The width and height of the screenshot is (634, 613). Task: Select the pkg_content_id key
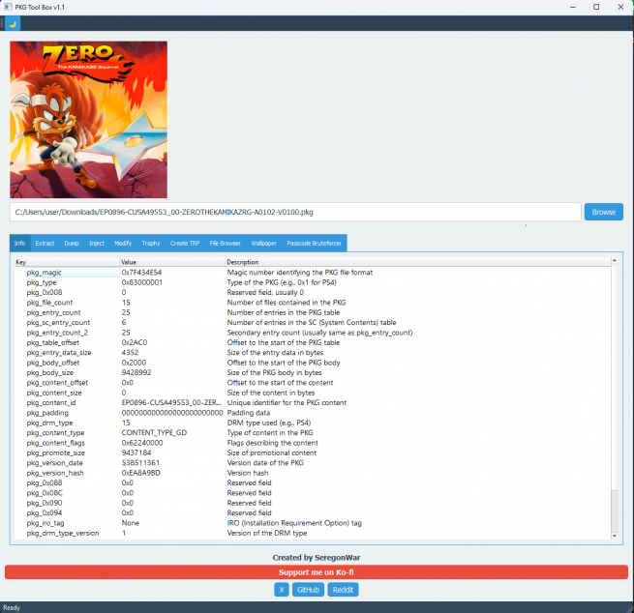click(x=51, y=402)
